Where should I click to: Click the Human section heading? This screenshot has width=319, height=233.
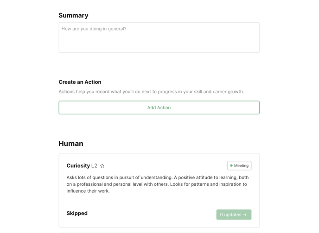pos(71,144)
